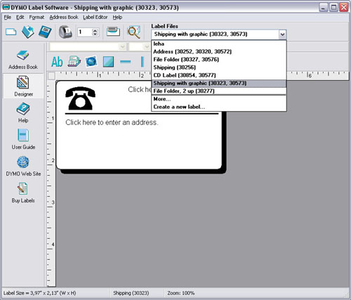
Task: Open the File menu
Action: click(x=8, y=17)
